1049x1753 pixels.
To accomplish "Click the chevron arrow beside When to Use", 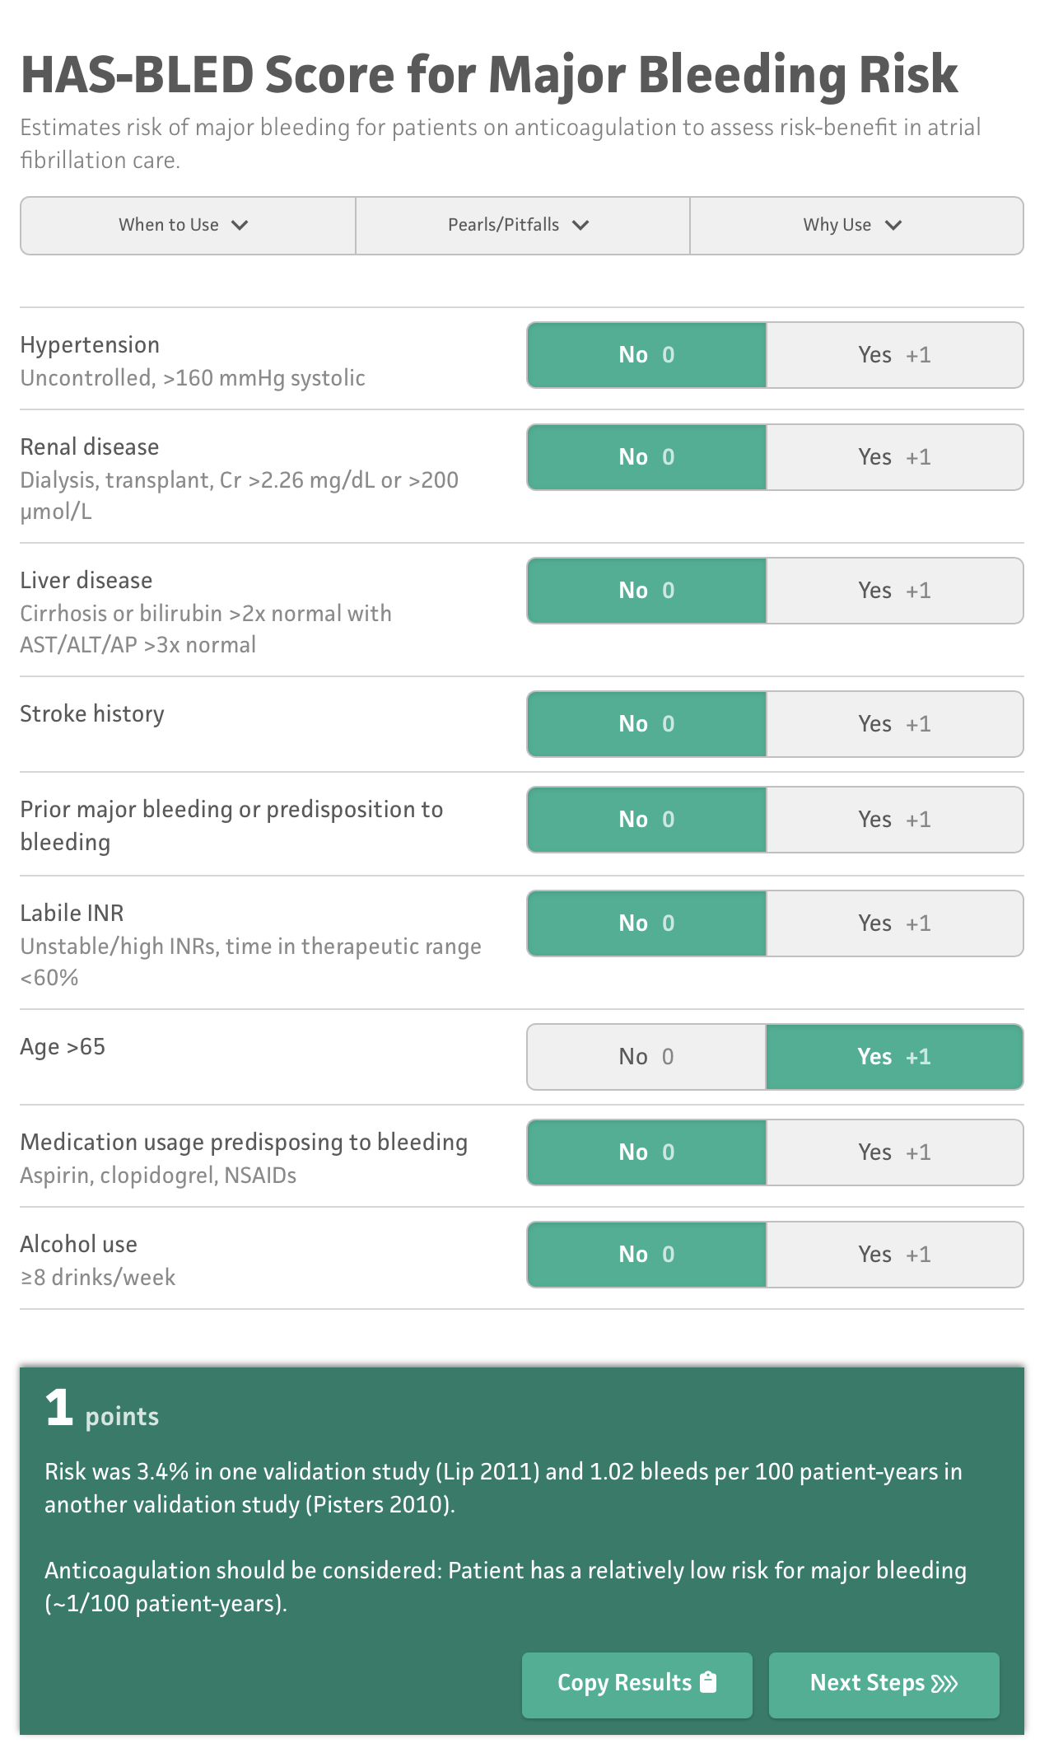I will [x=240, y=225].
